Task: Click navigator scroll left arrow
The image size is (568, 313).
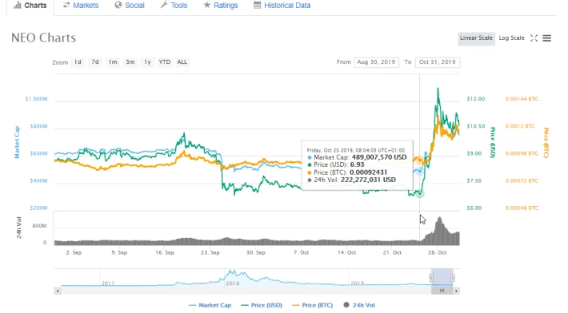Action: coord(58,291)
